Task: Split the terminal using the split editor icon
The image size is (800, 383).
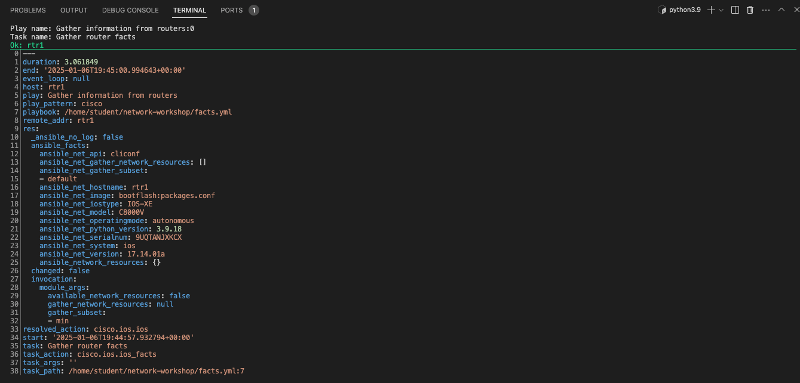Action: tap(734, 10)
